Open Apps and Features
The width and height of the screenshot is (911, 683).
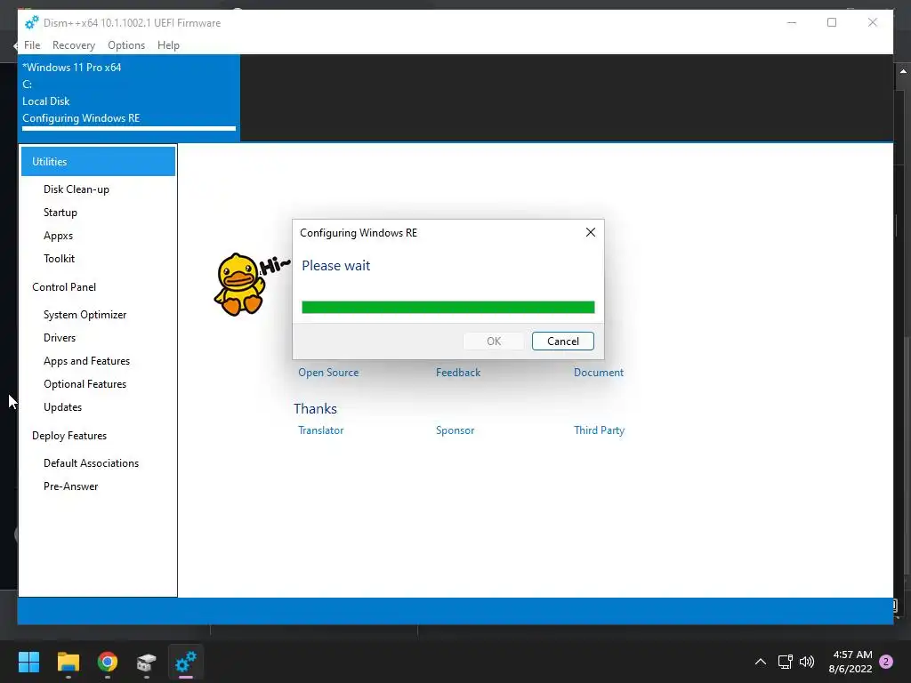click(86, 361)
